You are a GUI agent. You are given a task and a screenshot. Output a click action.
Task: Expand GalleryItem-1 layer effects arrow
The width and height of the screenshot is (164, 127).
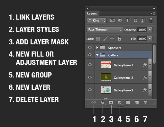click(x=150, y=65)
